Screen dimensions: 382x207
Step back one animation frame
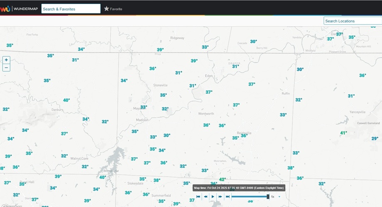click(x=206, y=197)
